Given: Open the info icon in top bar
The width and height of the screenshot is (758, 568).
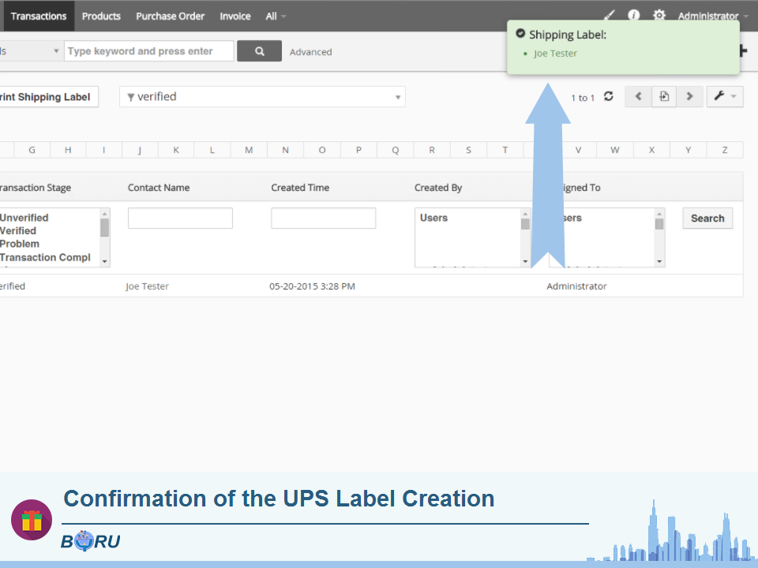Looking at the screenshot, I should [633, 15].
